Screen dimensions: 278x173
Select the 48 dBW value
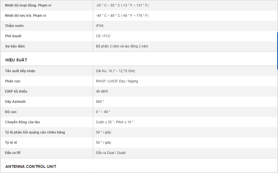[x=102, y=91]
